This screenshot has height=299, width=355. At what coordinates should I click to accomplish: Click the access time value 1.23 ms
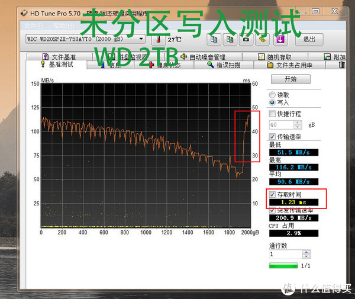click(293, 202)
